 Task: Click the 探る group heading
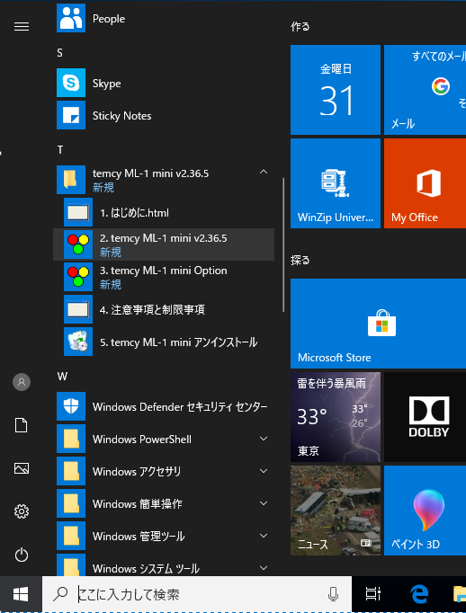(x=300, y=260)
